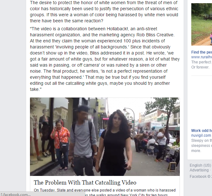This screenshot has height=196, width=212.
Task: Open the Advertising footer link
Action: [x=199, y=170]
